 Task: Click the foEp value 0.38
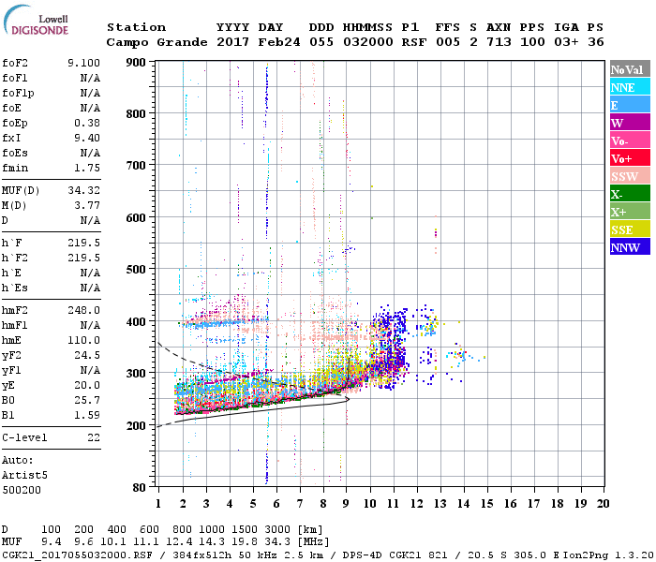(x=87, y=123)
